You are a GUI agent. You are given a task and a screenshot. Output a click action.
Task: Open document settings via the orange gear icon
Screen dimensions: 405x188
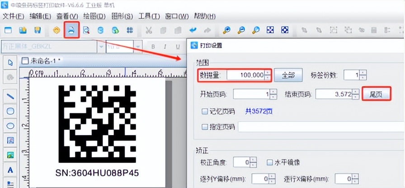click(x=57, y=30)
